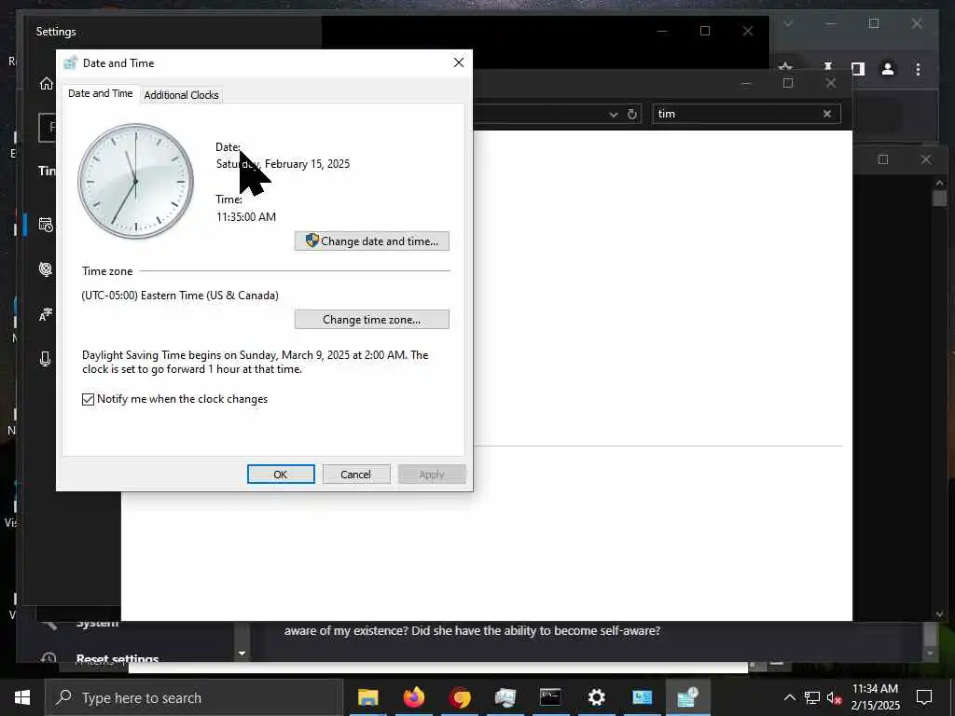
Task: Open the browser extension icon beside the star
Action: point(828,66)
